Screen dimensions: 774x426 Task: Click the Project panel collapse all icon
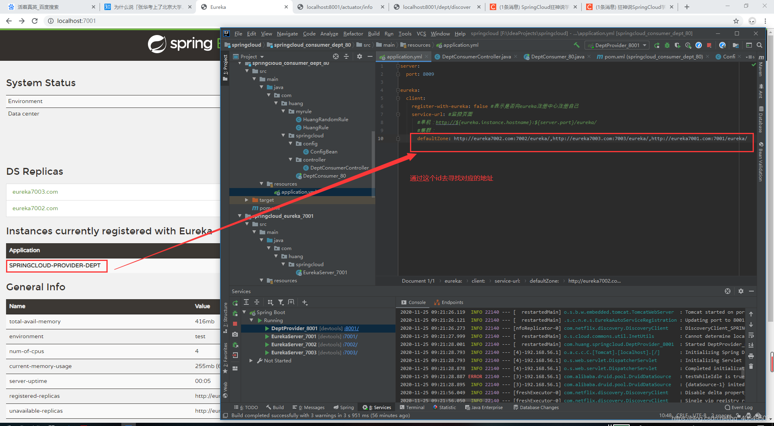[346, 56]
